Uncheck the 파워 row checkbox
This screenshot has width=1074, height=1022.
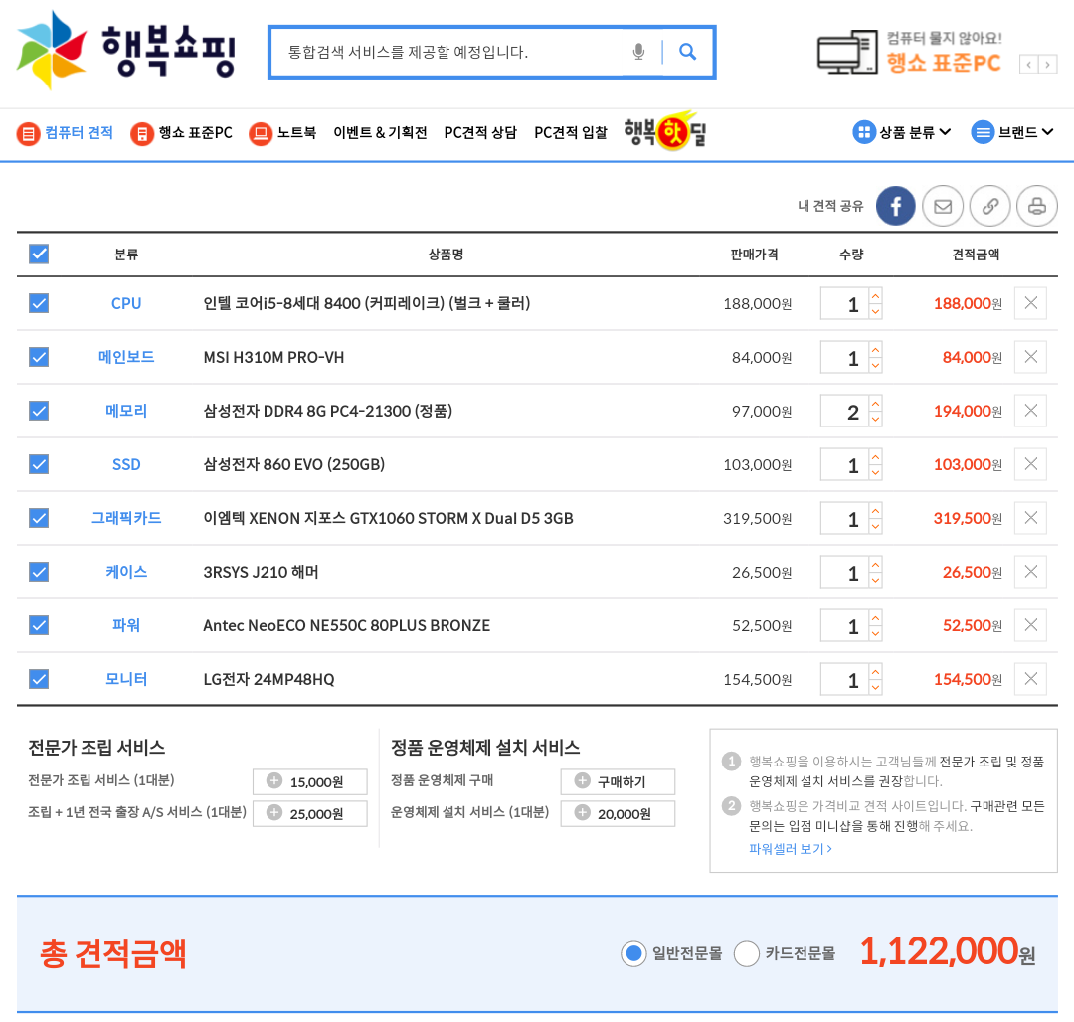(x=39, y=625)
